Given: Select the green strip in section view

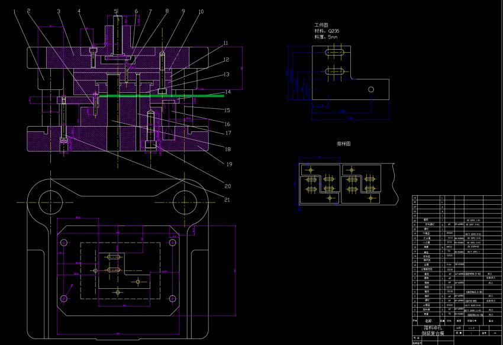Looking at the screenshot, I should [x=162, y=96].
